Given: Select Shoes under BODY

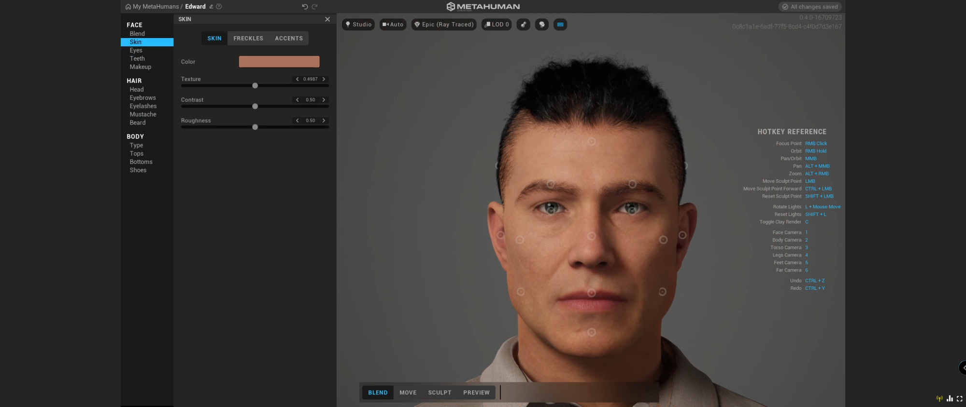Looking at the screenshot, I should pos(138,170).
